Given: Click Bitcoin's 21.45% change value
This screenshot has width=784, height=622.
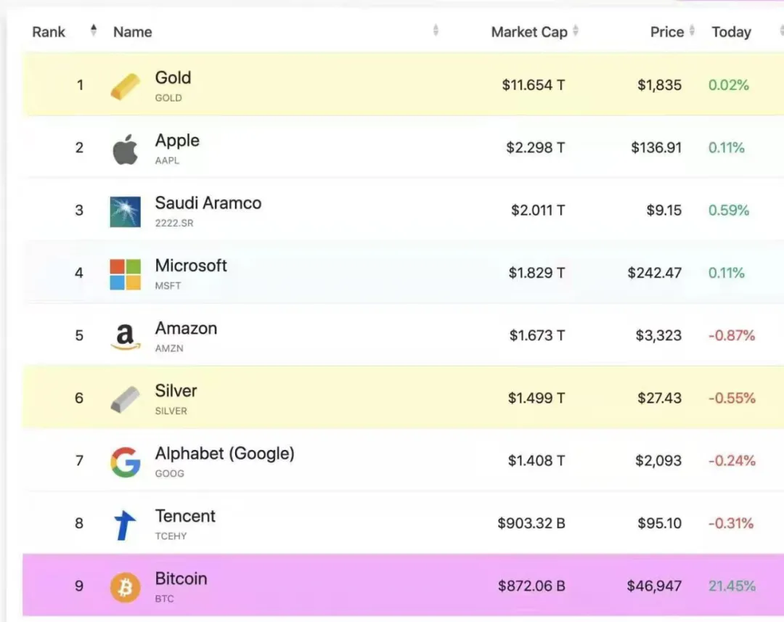Looking at the screenshot, I should point(732,586).
